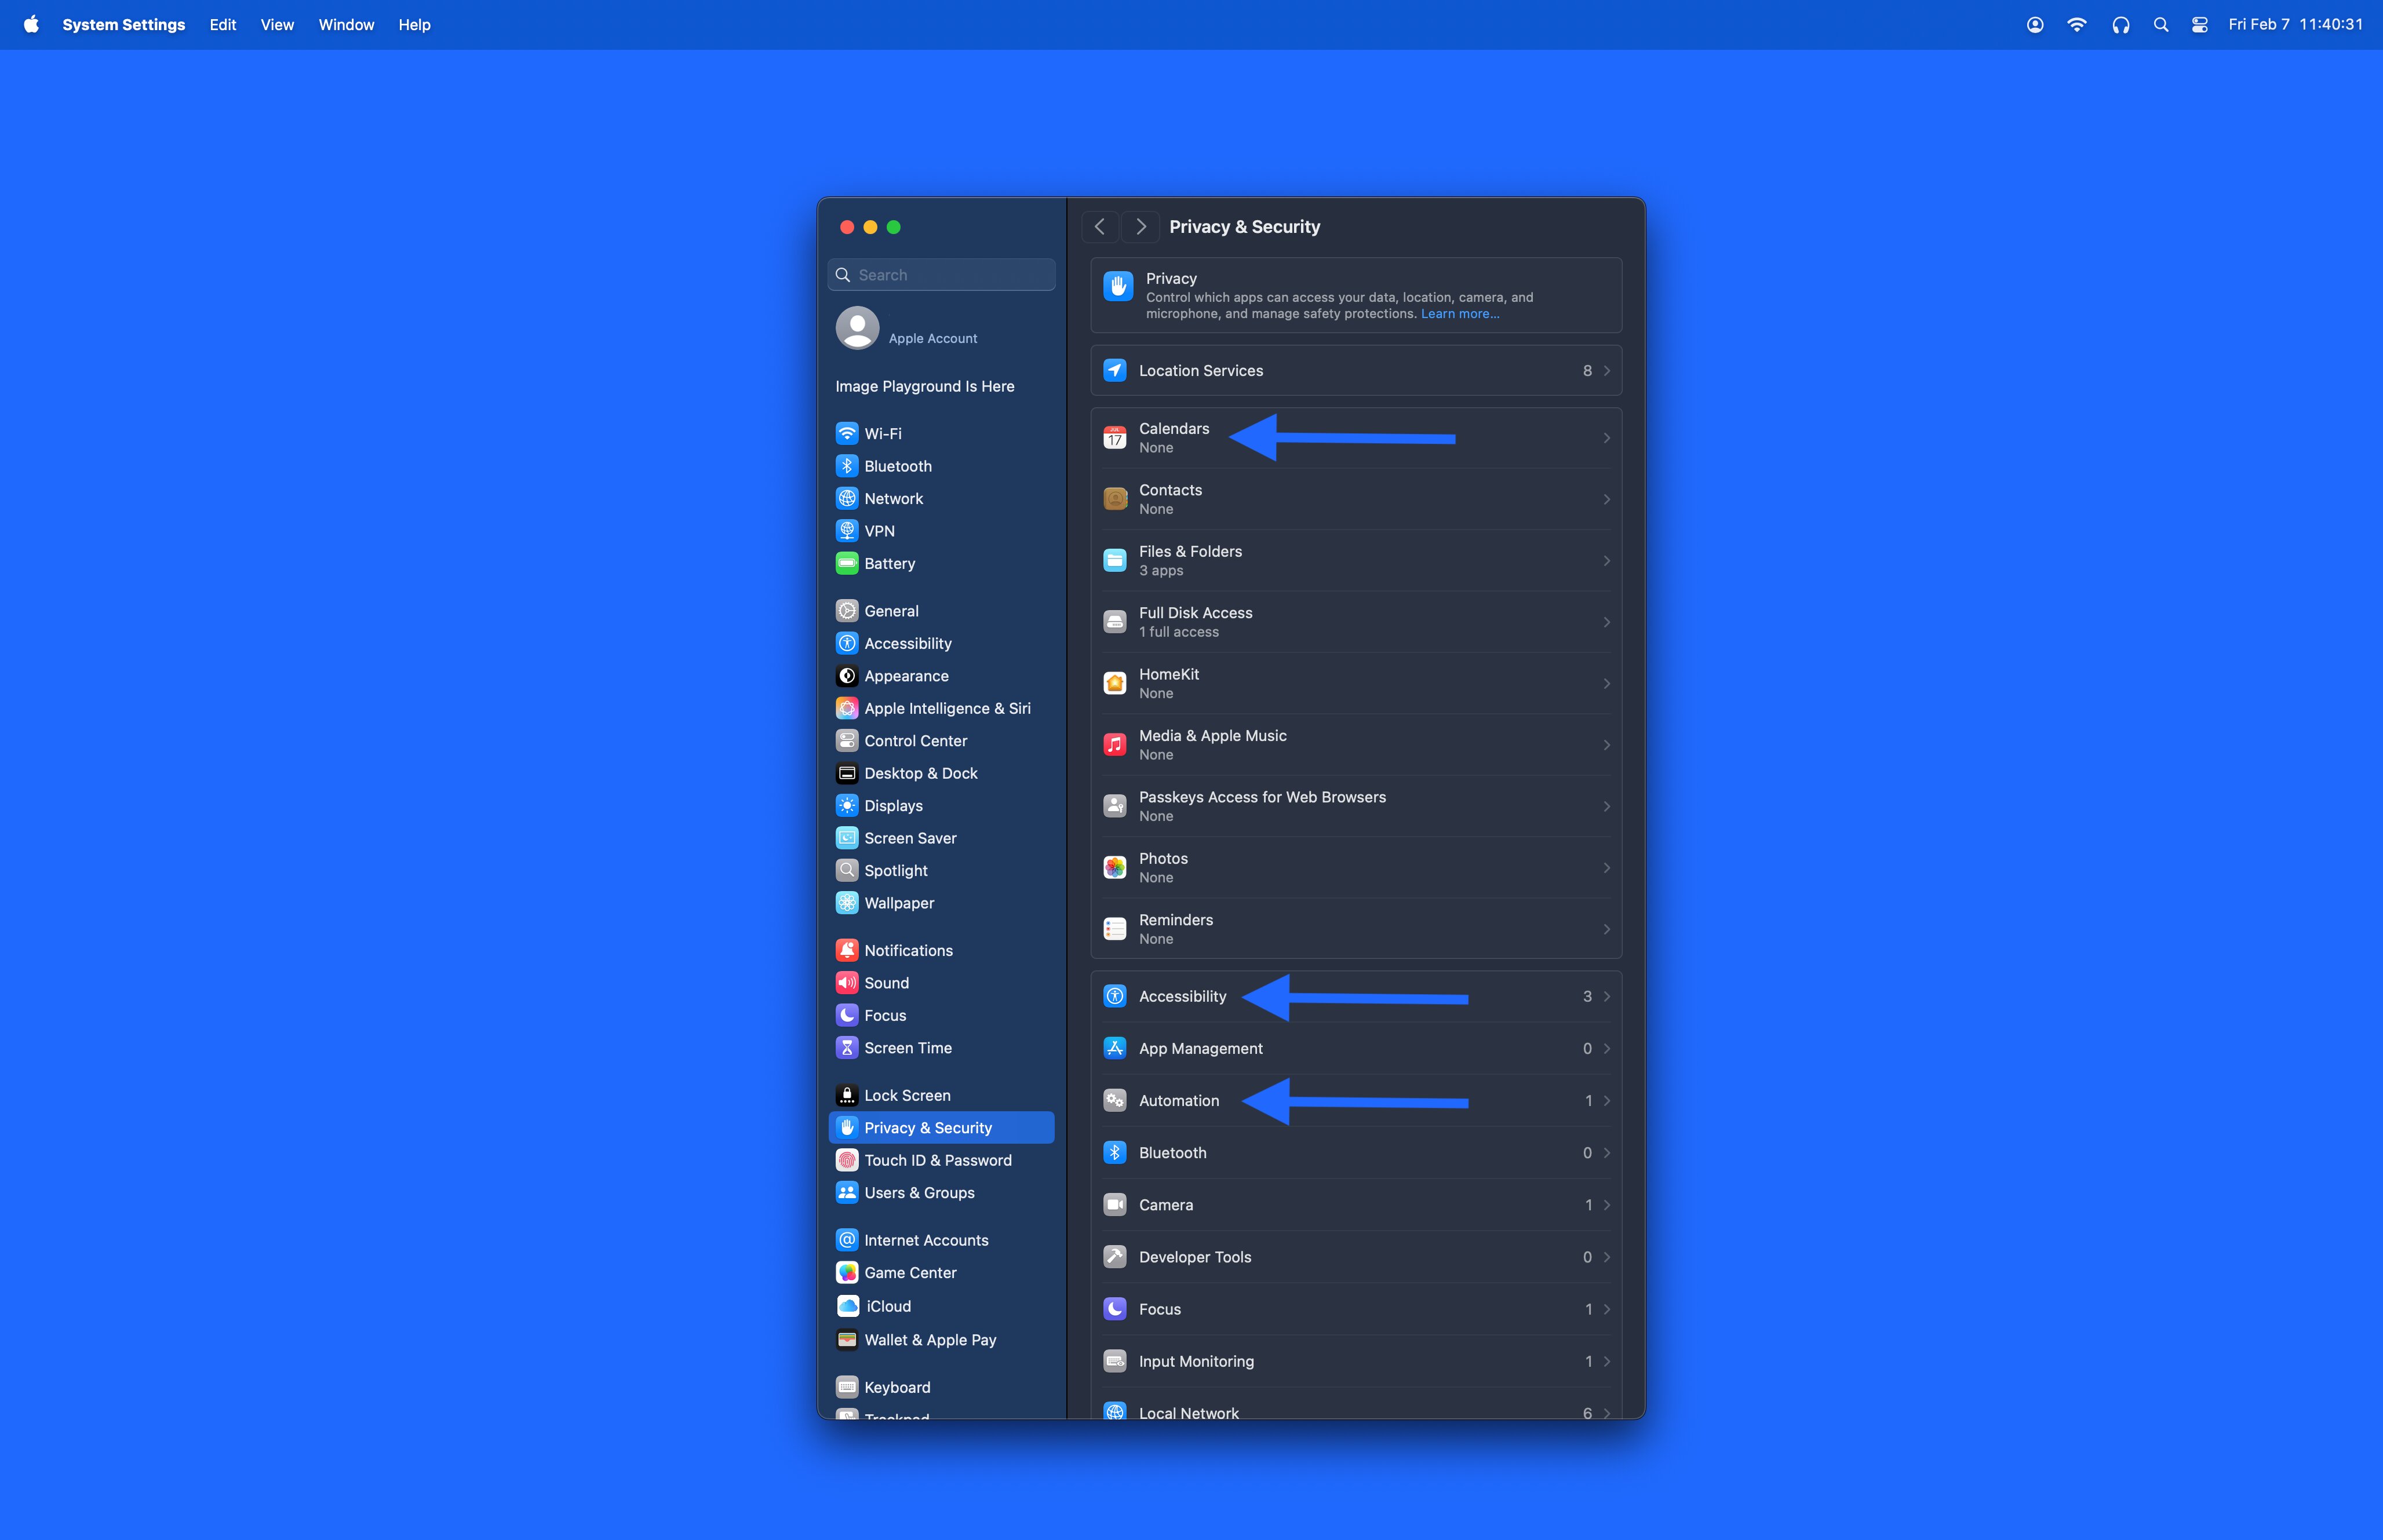Image resolution: width=2383 pixels, height=1540 pixels.
Task: Open Passkeys Access for Web Browsers
Action: (1356, 806)
